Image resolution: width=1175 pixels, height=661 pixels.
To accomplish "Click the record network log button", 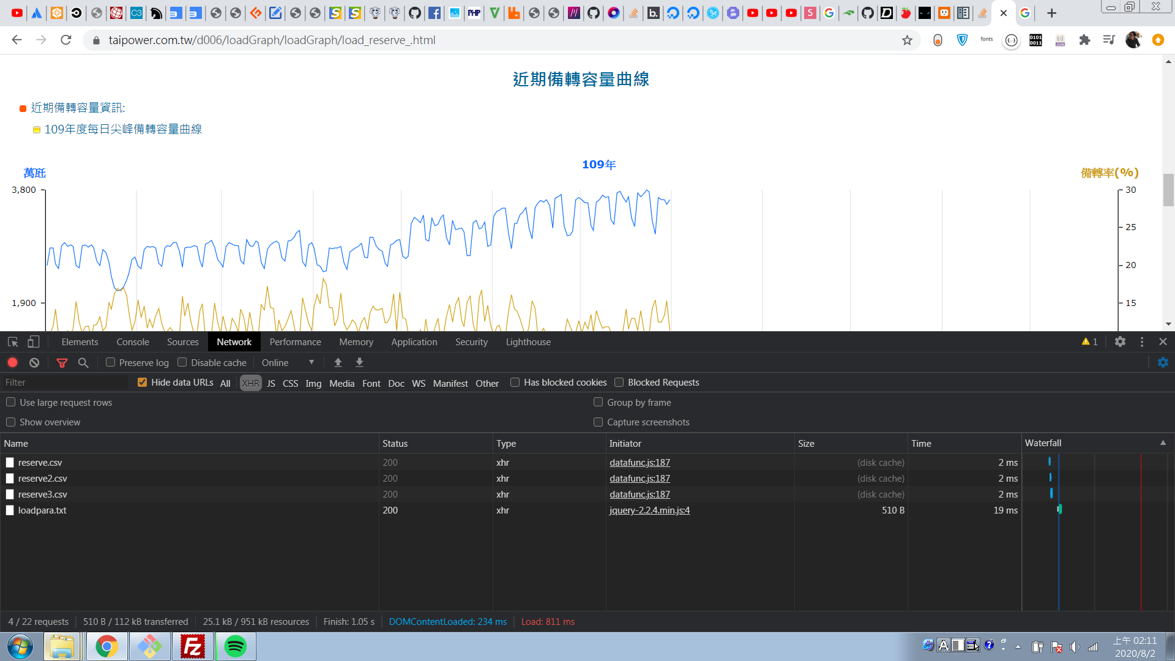I will [x=12, y=362].
